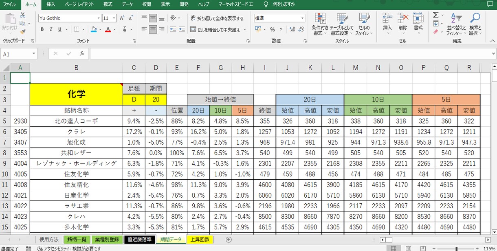Click zoom level 115% text
This screenshot has width=497, height=251.
pos(489,248)
